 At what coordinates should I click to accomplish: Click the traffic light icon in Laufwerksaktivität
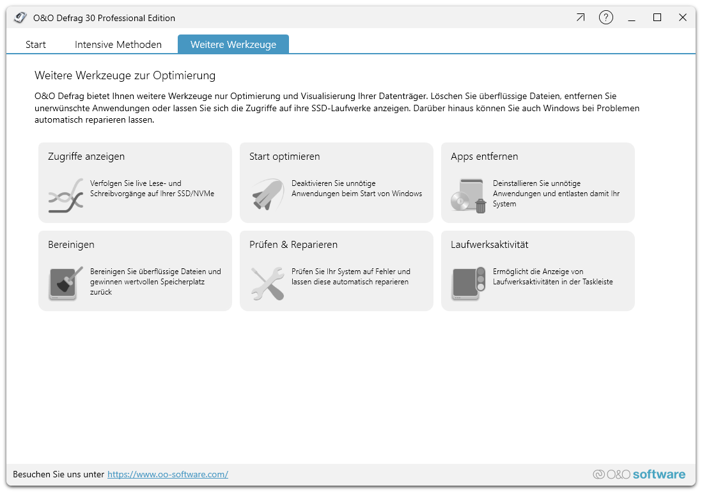pos(469,283)
